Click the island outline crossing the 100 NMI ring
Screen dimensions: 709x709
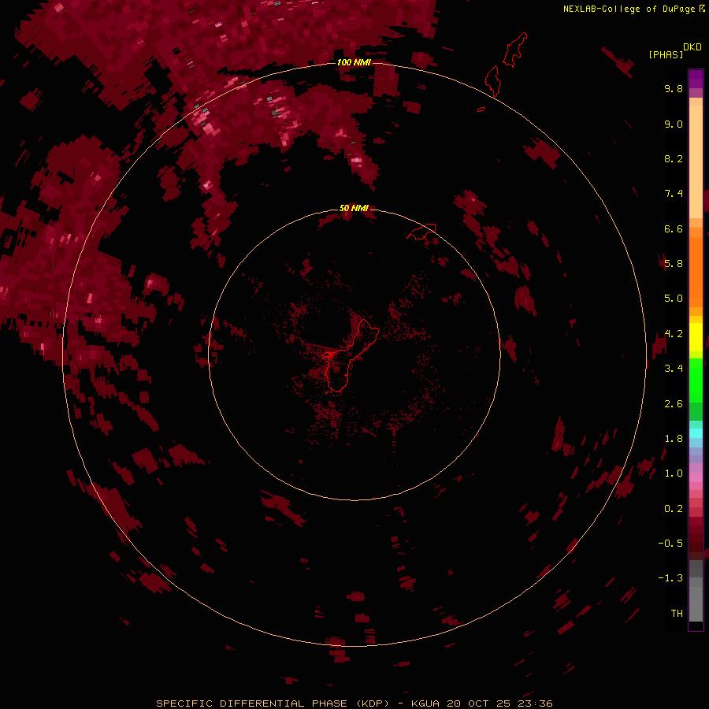tap(492, 81)
